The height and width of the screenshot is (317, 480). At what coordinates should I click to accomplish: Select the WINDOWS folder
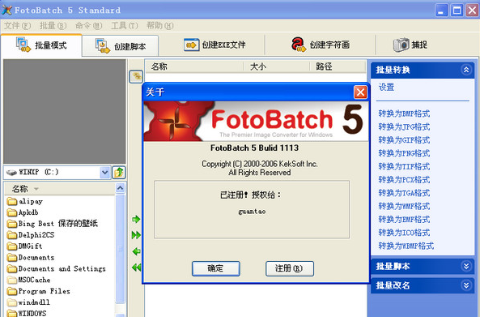coord(27,313)
